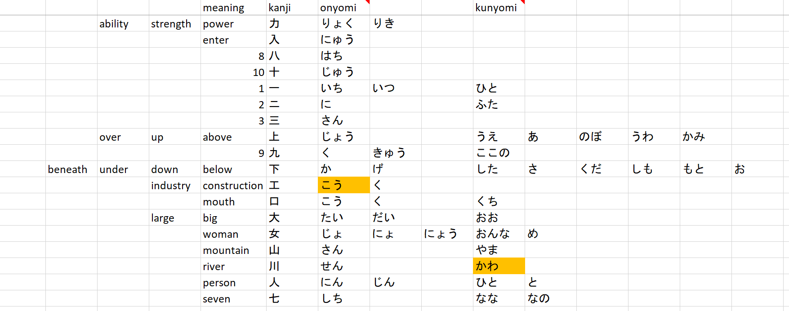This screenshot has height=311, width=789.
Task: Select the 'meaning' header cell
Action: (233, 8)
